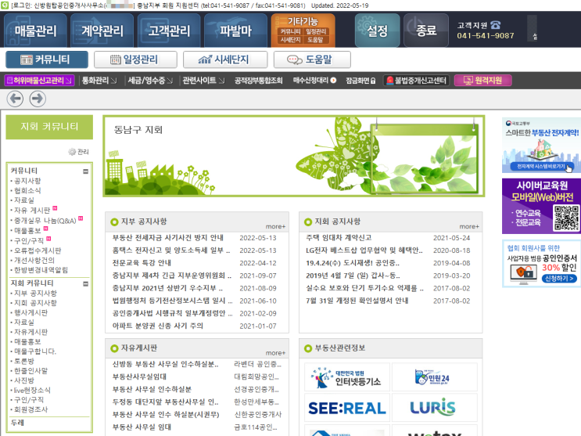Open post 전문교육 특강 안내
The height and width of the screenshot is (436, 581).
pyautogui.click(x=142, y=263)
